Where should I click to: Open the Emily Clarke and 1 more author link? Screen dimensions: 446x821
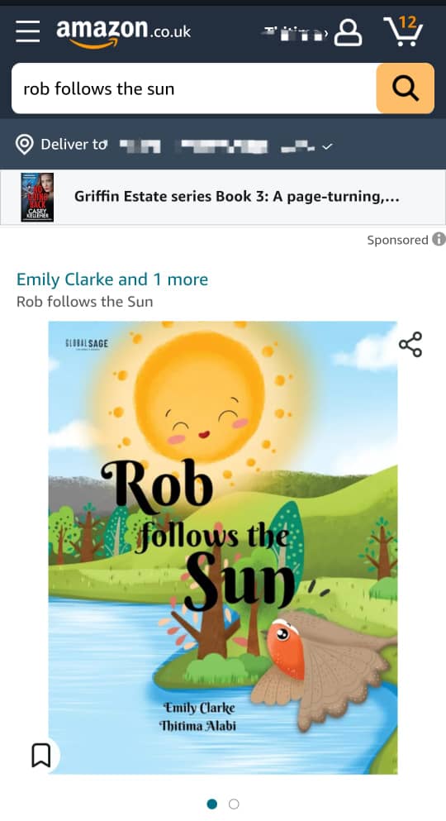point(112,279)
